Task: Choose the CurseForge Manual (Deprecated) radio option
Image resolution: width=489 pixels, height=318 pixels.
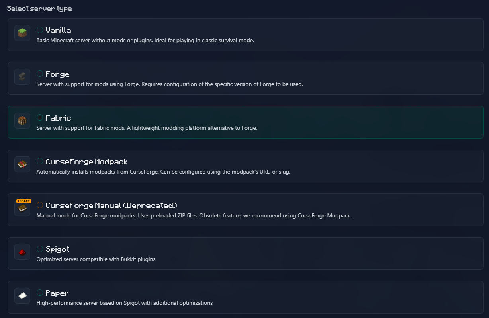Action: [40, 205]
